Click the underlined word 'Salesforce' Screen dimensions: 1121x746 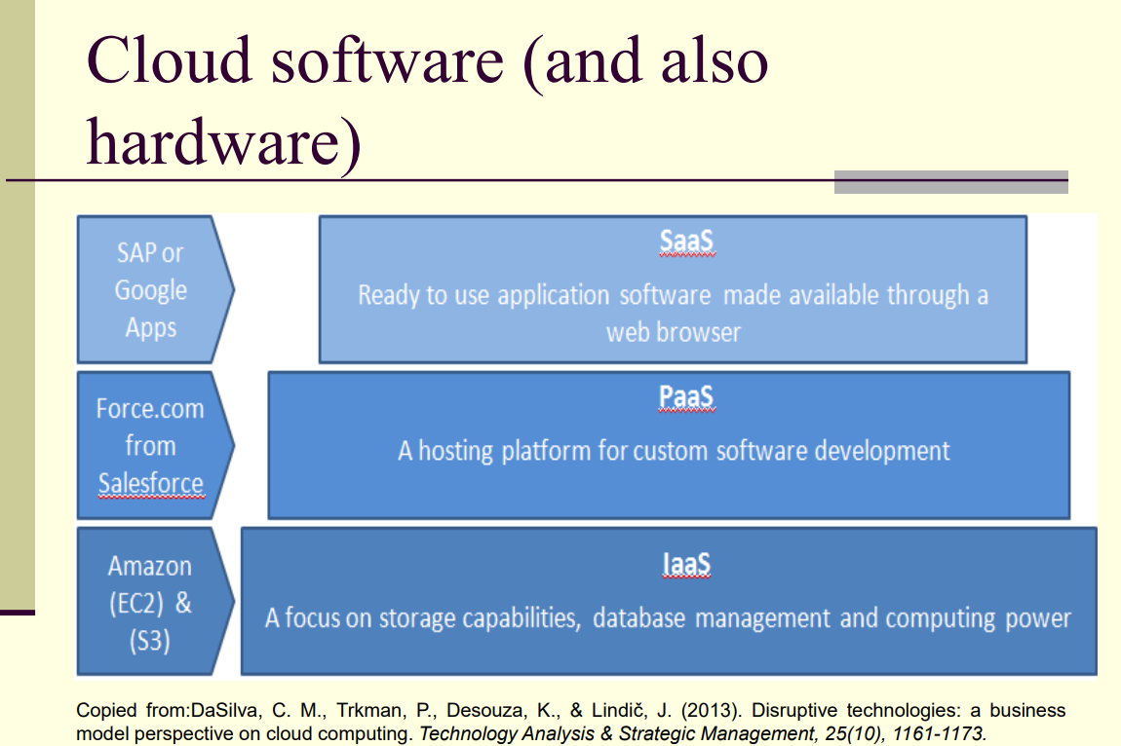pyautogui.click(x=151, y=484)
